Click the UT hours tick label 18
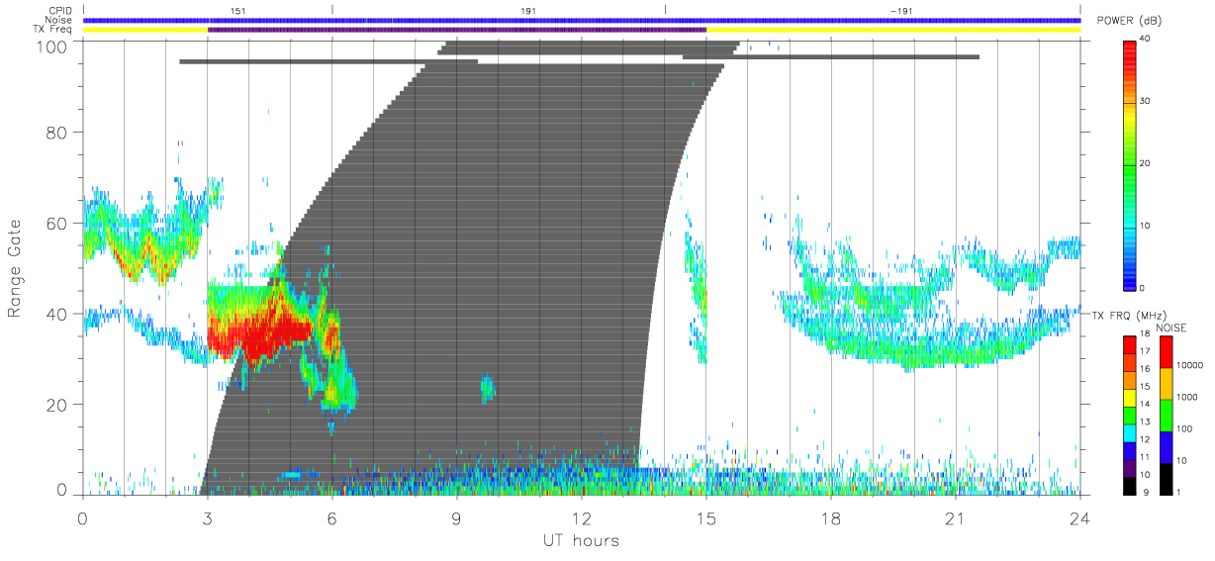1215x561 pixels. click(830, 517)
